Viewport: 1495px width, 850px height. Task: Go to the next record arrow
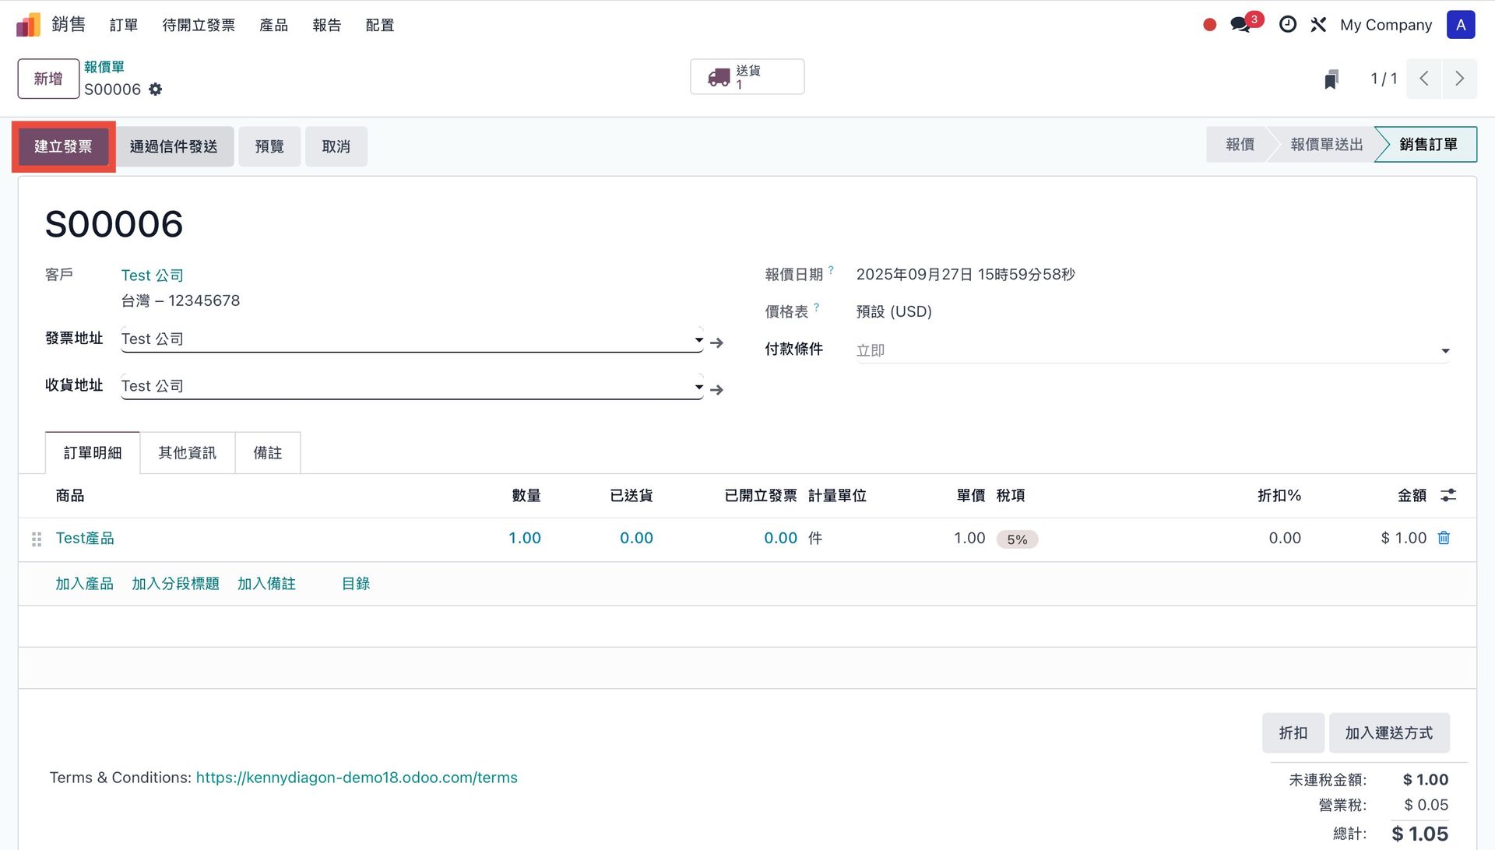pyautogui.click(x=1459, y=79)
